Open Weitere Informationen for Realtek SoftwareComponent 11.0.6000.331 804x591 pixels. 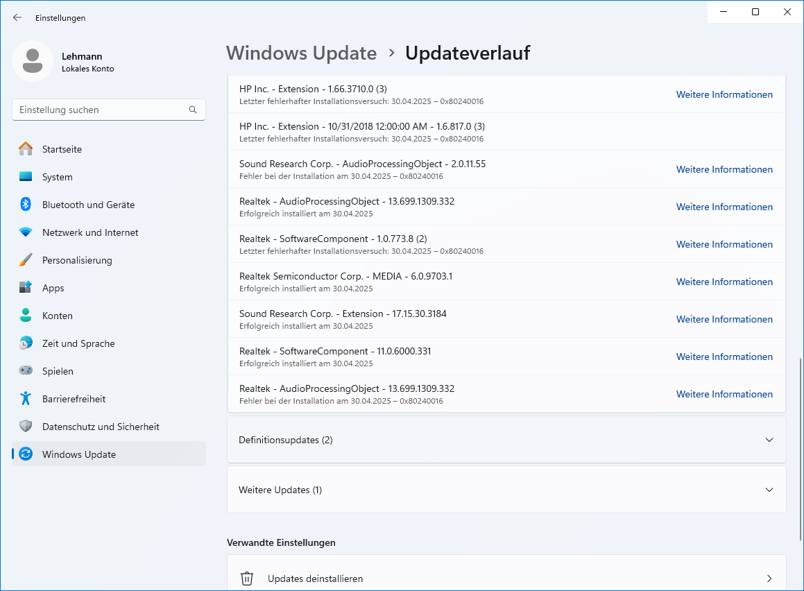coord(724,357)
